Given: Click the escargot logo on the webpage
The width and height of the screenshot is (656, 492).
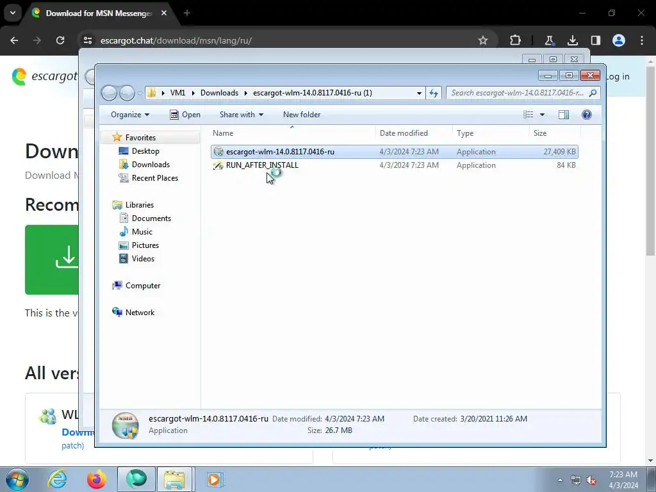Looking at the screenshot, I should [x=44, y=77].
